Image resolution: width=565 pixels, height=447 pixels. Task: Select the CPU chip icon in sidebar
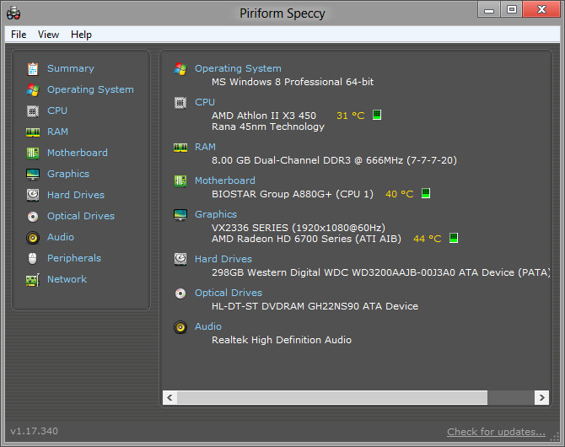(33, 110)
